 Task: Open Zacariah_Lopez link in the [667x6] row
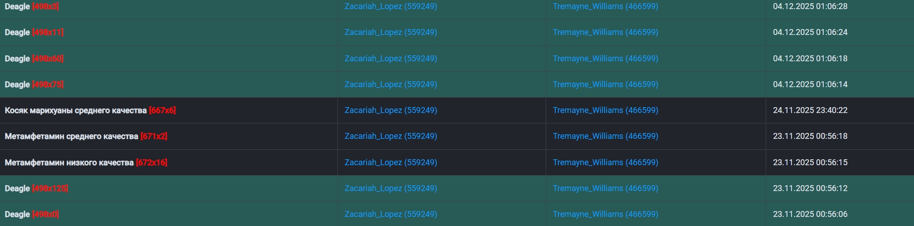(391, 110)
